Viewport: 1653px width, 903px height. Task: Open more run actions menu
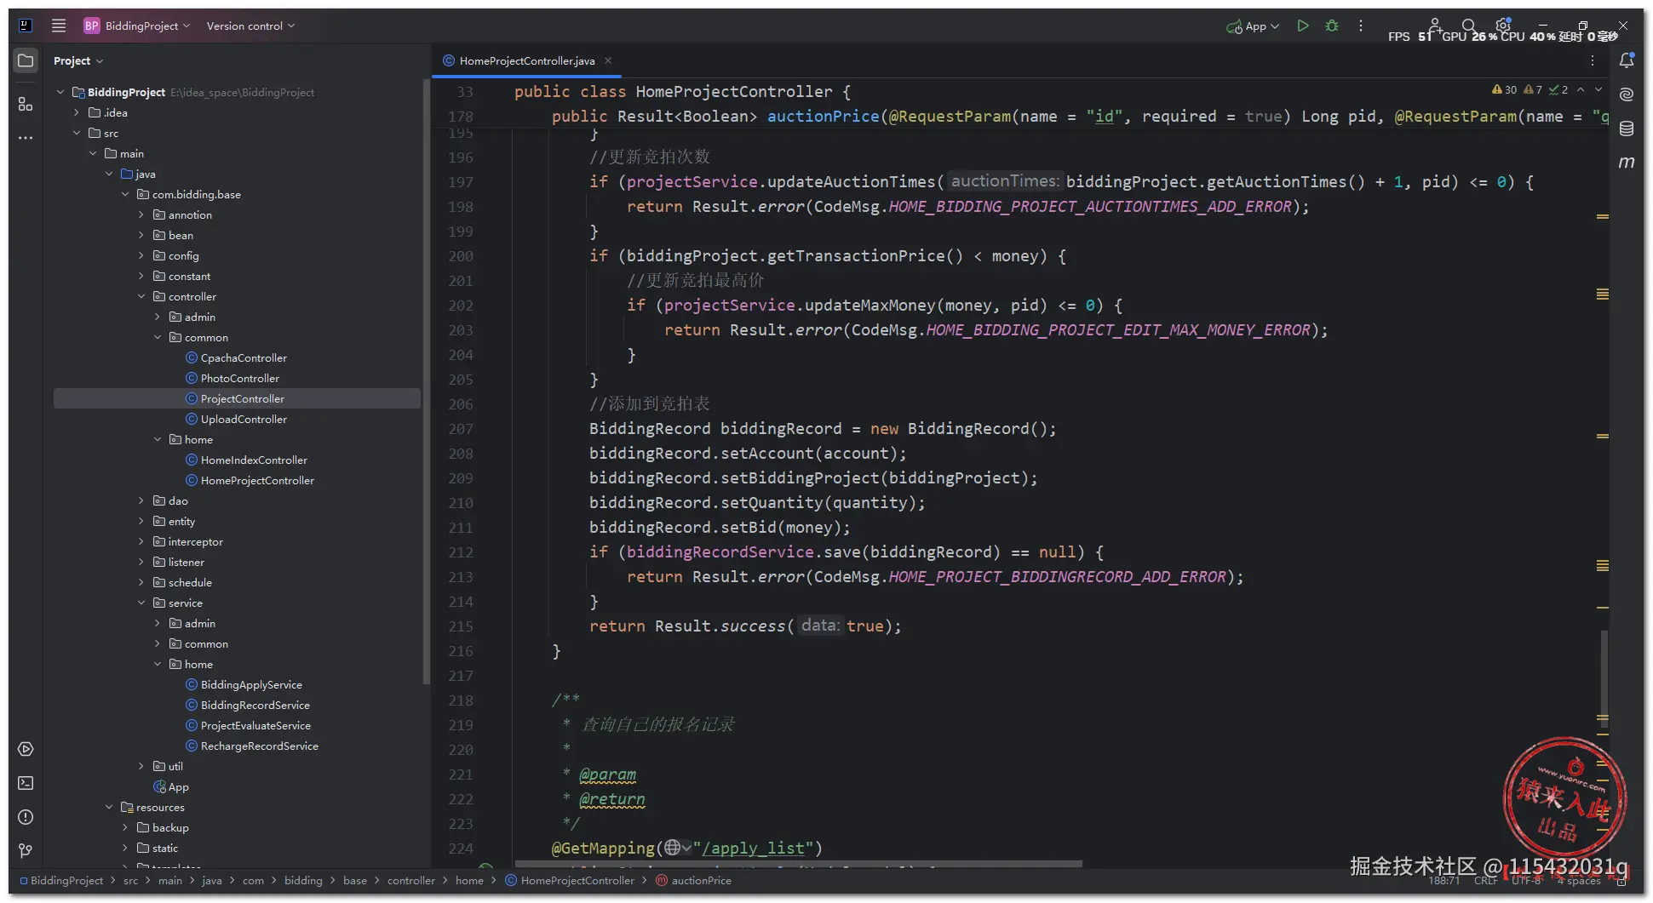coord(1361,26)
